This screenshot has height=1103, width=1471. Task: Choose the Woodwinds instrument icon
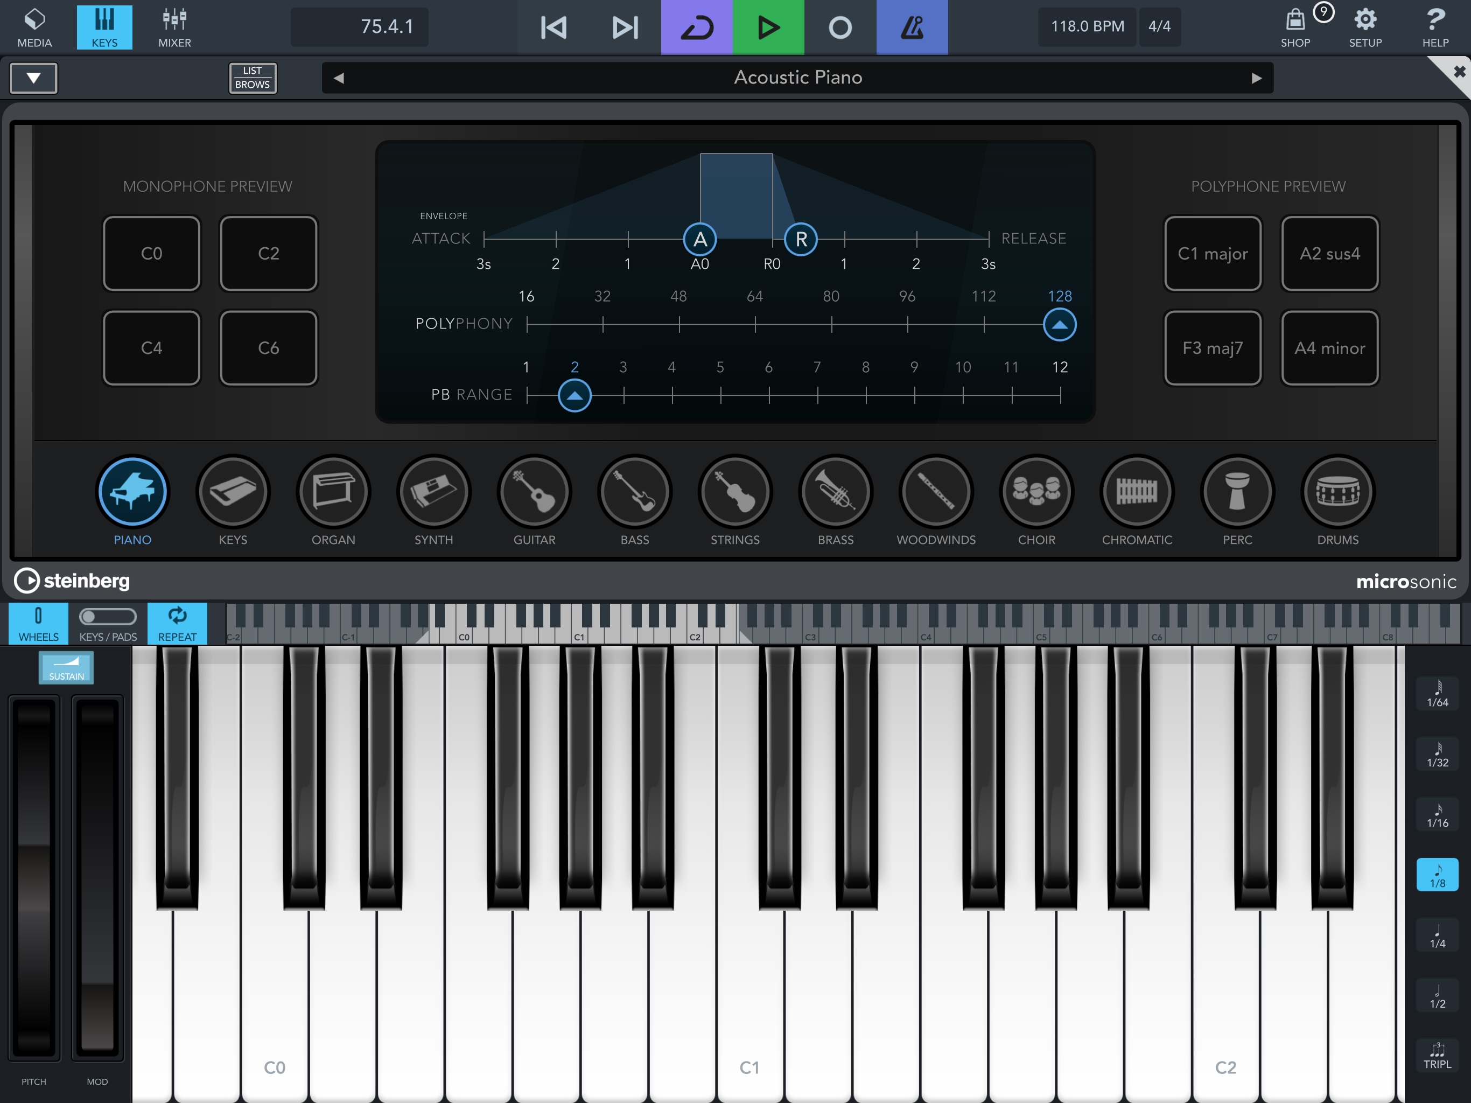[x=936, y=492]
